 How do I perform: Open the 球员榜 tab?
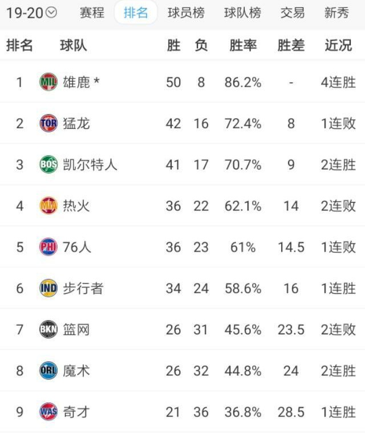point(186,13)
